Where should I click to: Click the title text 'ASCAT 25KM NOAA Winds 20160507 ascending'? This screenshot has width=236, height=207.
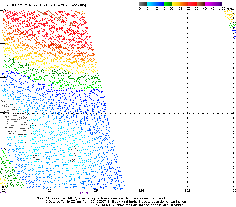(46, 5)
